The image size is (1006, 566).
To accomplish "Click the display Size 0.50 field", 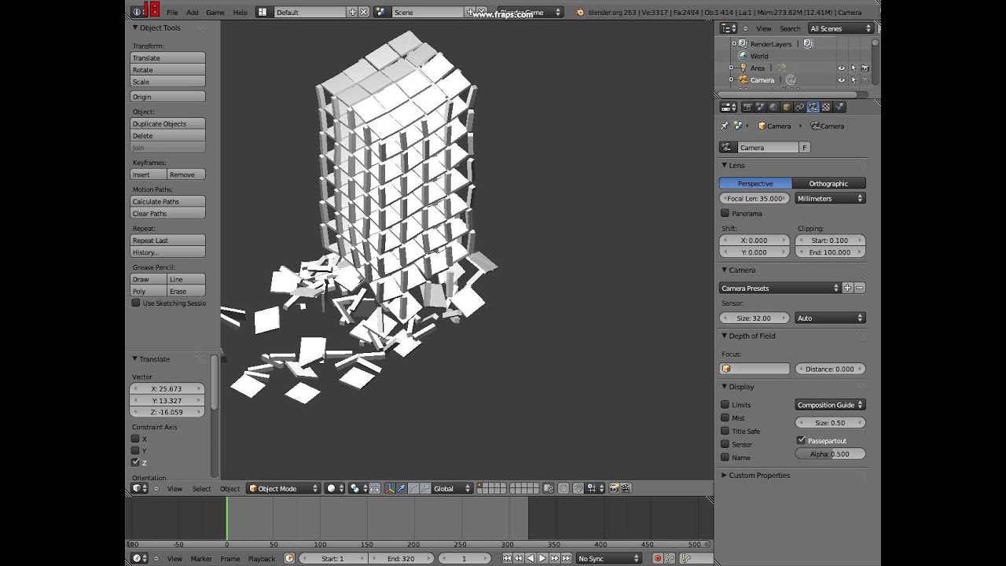I will (830, 422).
